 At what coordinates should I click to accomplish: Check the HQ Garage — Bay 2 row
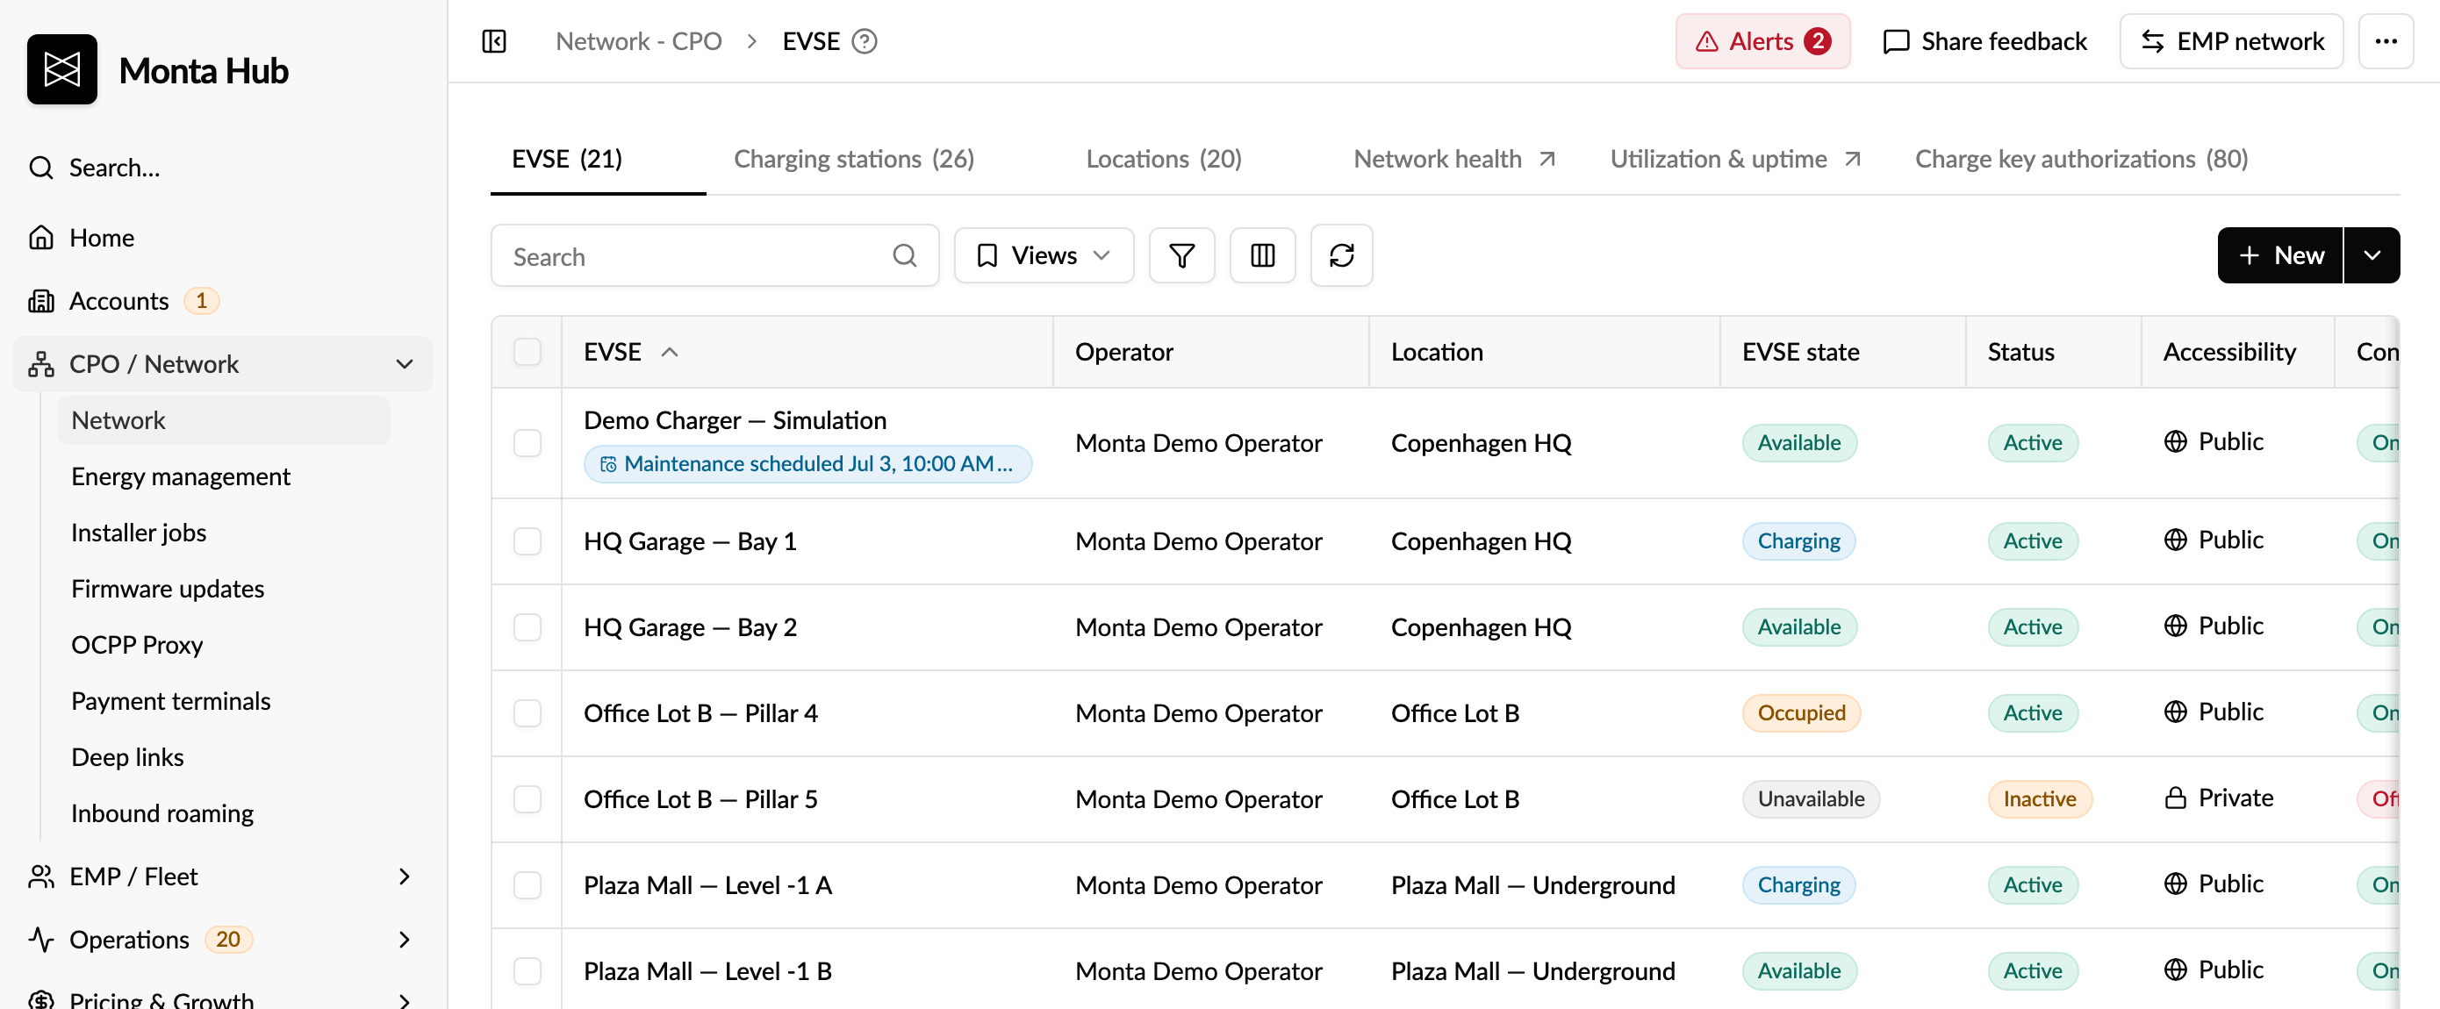click(x=527, y=627)
